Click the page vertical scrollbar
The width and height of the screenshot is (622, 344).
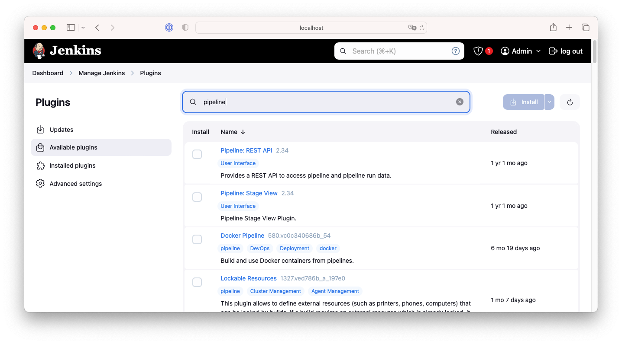click(x=594, y=51)
